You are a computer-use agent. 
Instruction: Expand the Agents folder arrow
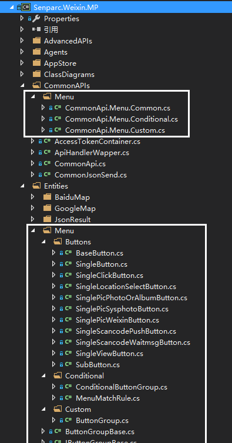coord(22,52)
